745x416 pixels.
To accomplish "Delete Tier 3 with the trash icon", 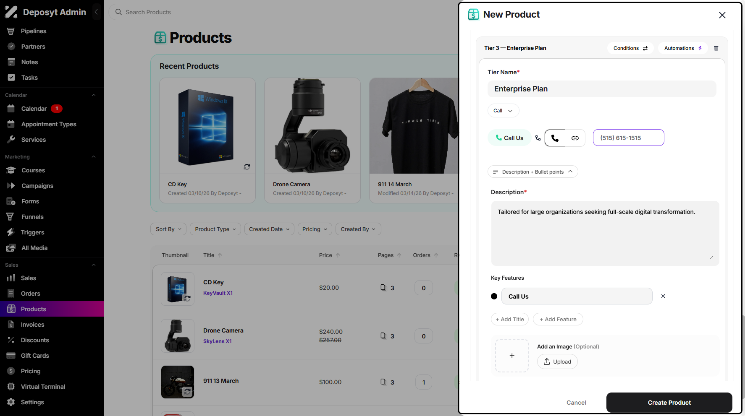I will tap(716, 48).
